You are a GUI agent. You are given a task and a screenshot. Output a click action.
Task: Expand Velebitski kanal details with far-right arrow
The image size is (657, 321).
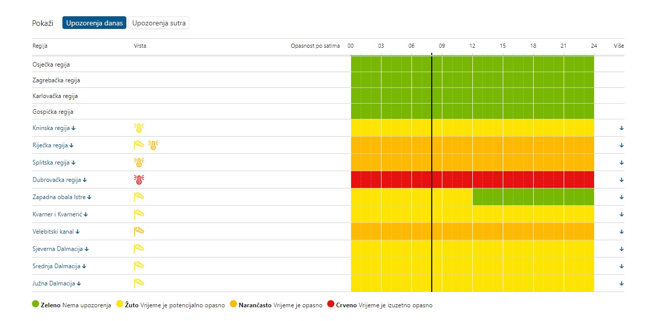(621, 232)
